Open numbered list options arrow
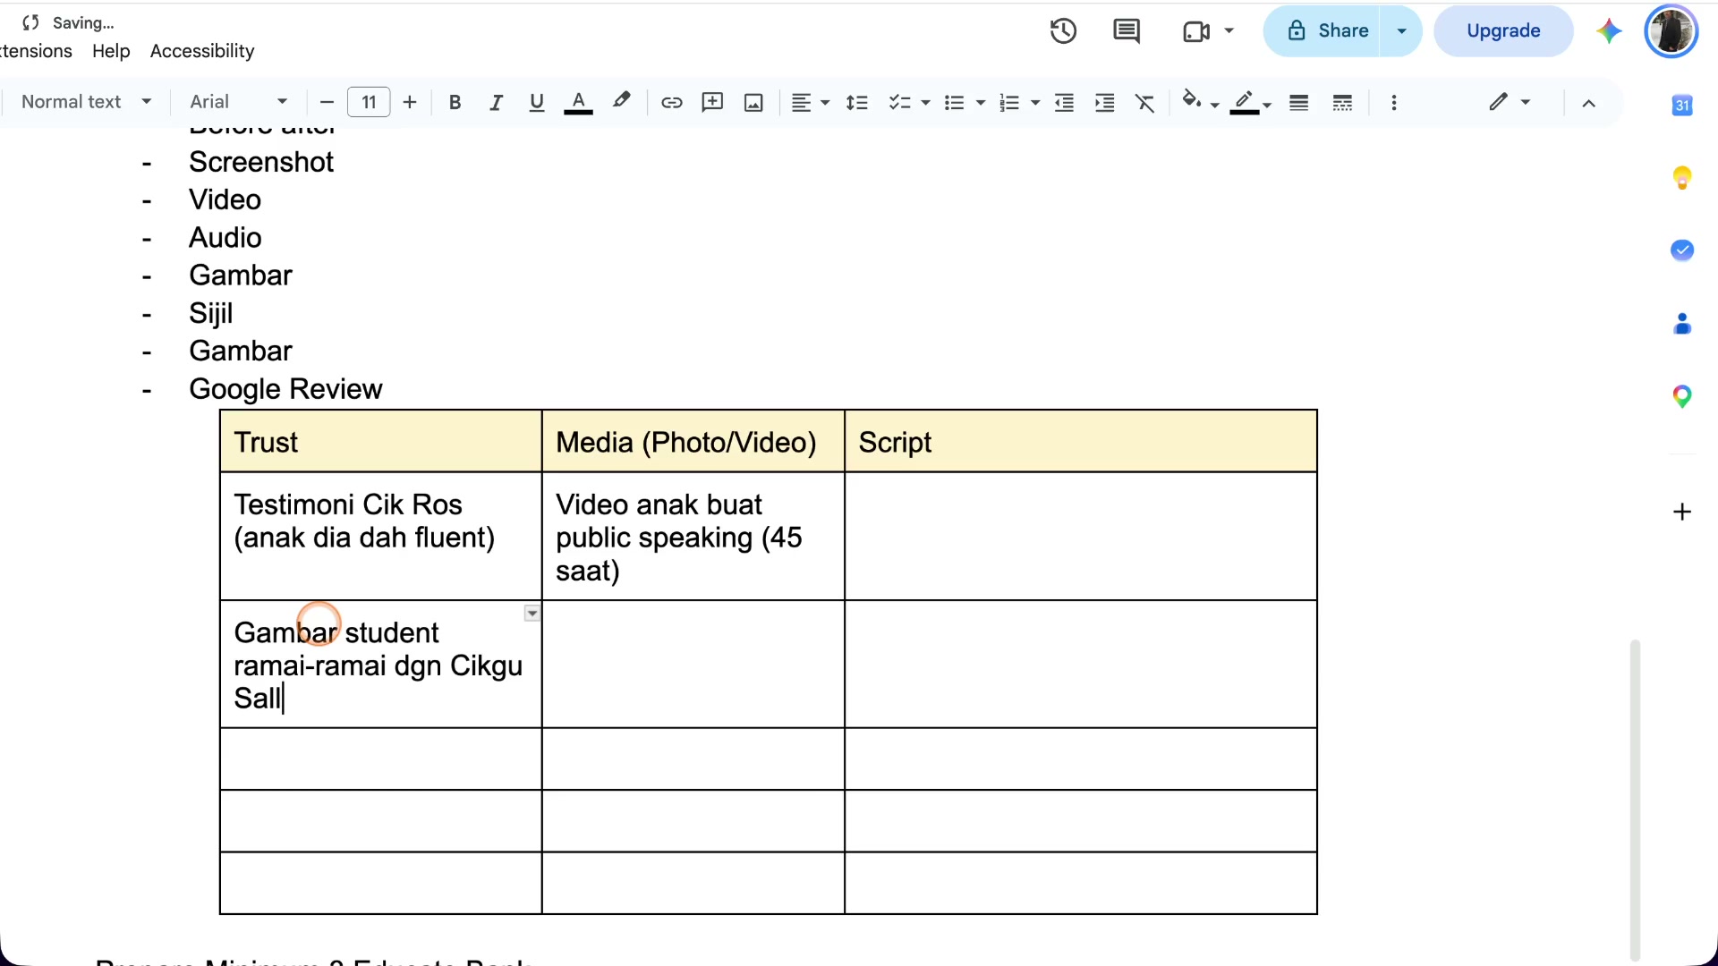The width and height of the screenshot is (1718, 966). click(1035, 103)
